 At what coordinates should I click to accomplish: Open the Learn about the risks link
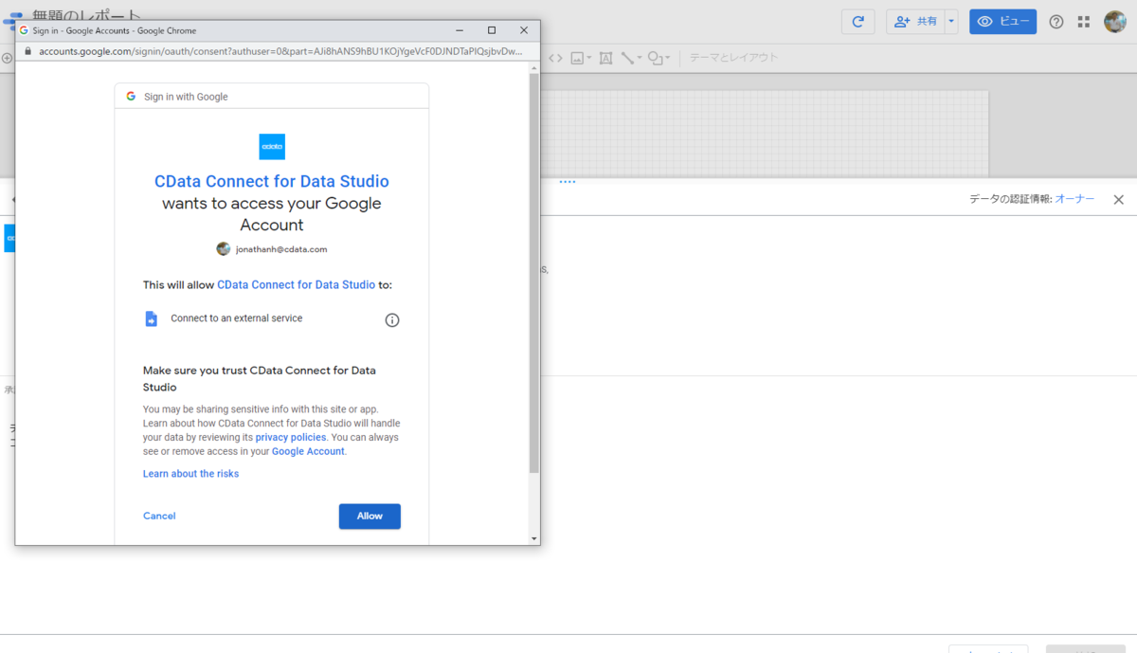[190, 473]
